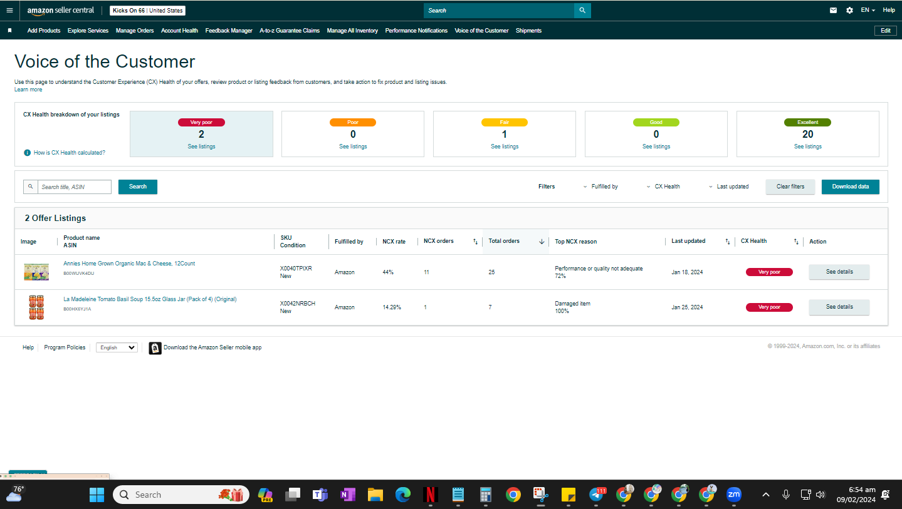
Task: Expand the Fulfilled by filter
Action: [x=600, y=187]
